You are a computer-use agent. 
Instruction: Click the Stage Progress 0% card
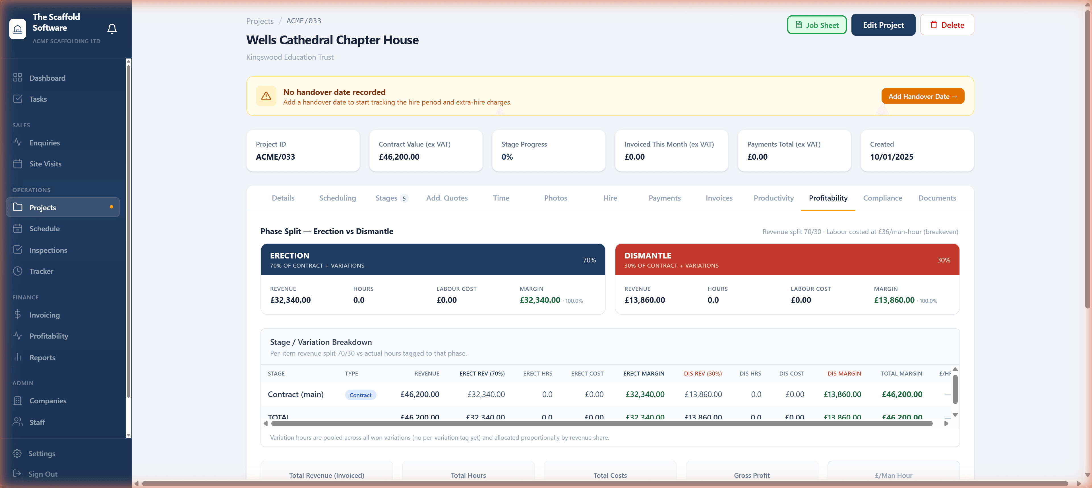coord(549,150)
